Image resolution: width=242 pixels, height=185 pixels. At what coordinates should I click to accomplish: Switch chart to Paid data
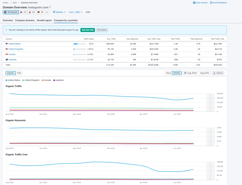point(19,73)
